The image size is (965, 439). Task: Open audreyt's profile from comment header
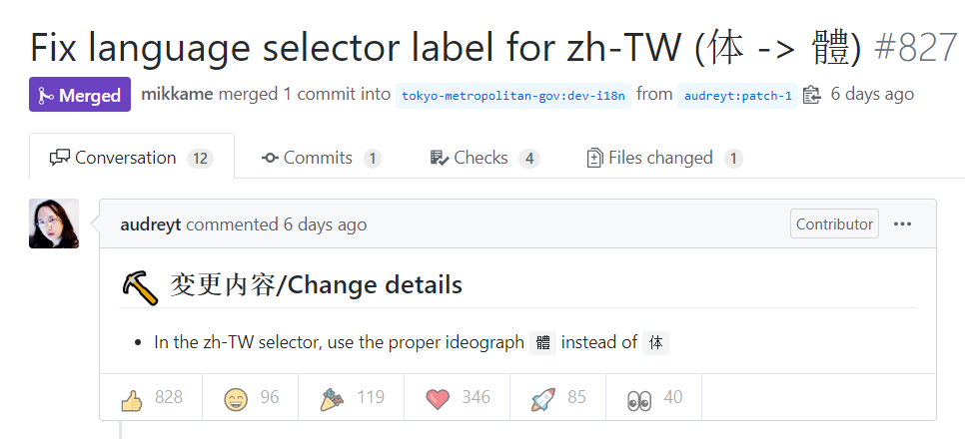click(151, 224)
